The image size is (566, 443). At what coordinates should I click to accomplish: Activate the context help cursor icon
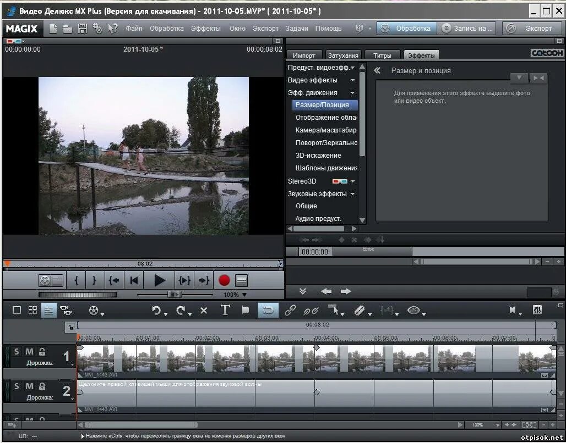113,28
